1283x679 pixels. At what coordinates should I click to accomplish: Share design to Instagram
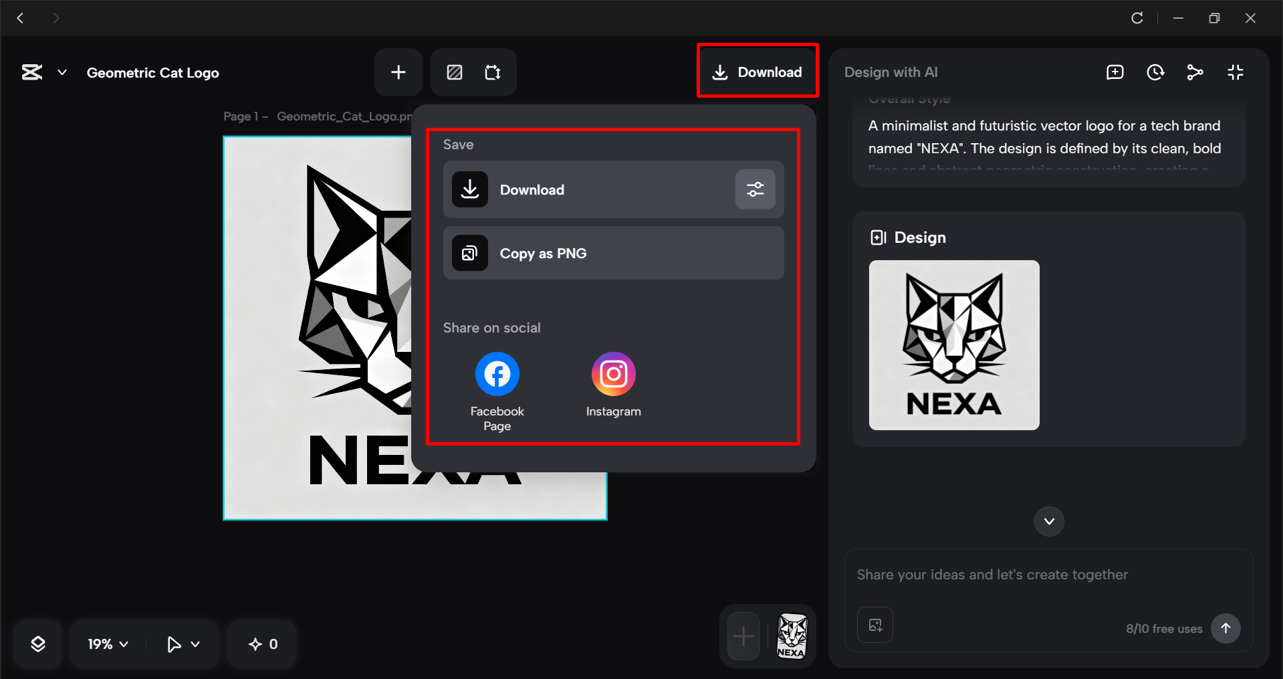[612, 373]
